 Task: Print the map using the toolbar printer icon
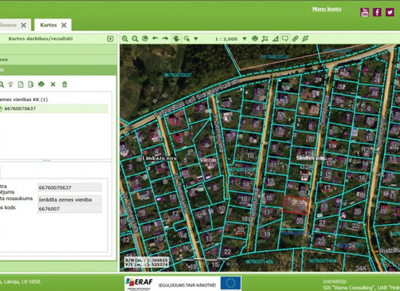tap(255, 38)
